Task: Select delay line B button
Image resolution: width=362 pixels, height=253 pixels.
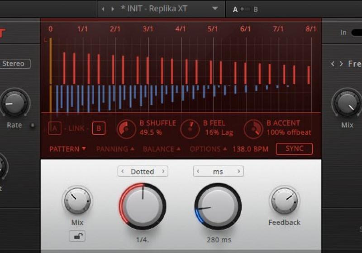Action: point(99,128)
